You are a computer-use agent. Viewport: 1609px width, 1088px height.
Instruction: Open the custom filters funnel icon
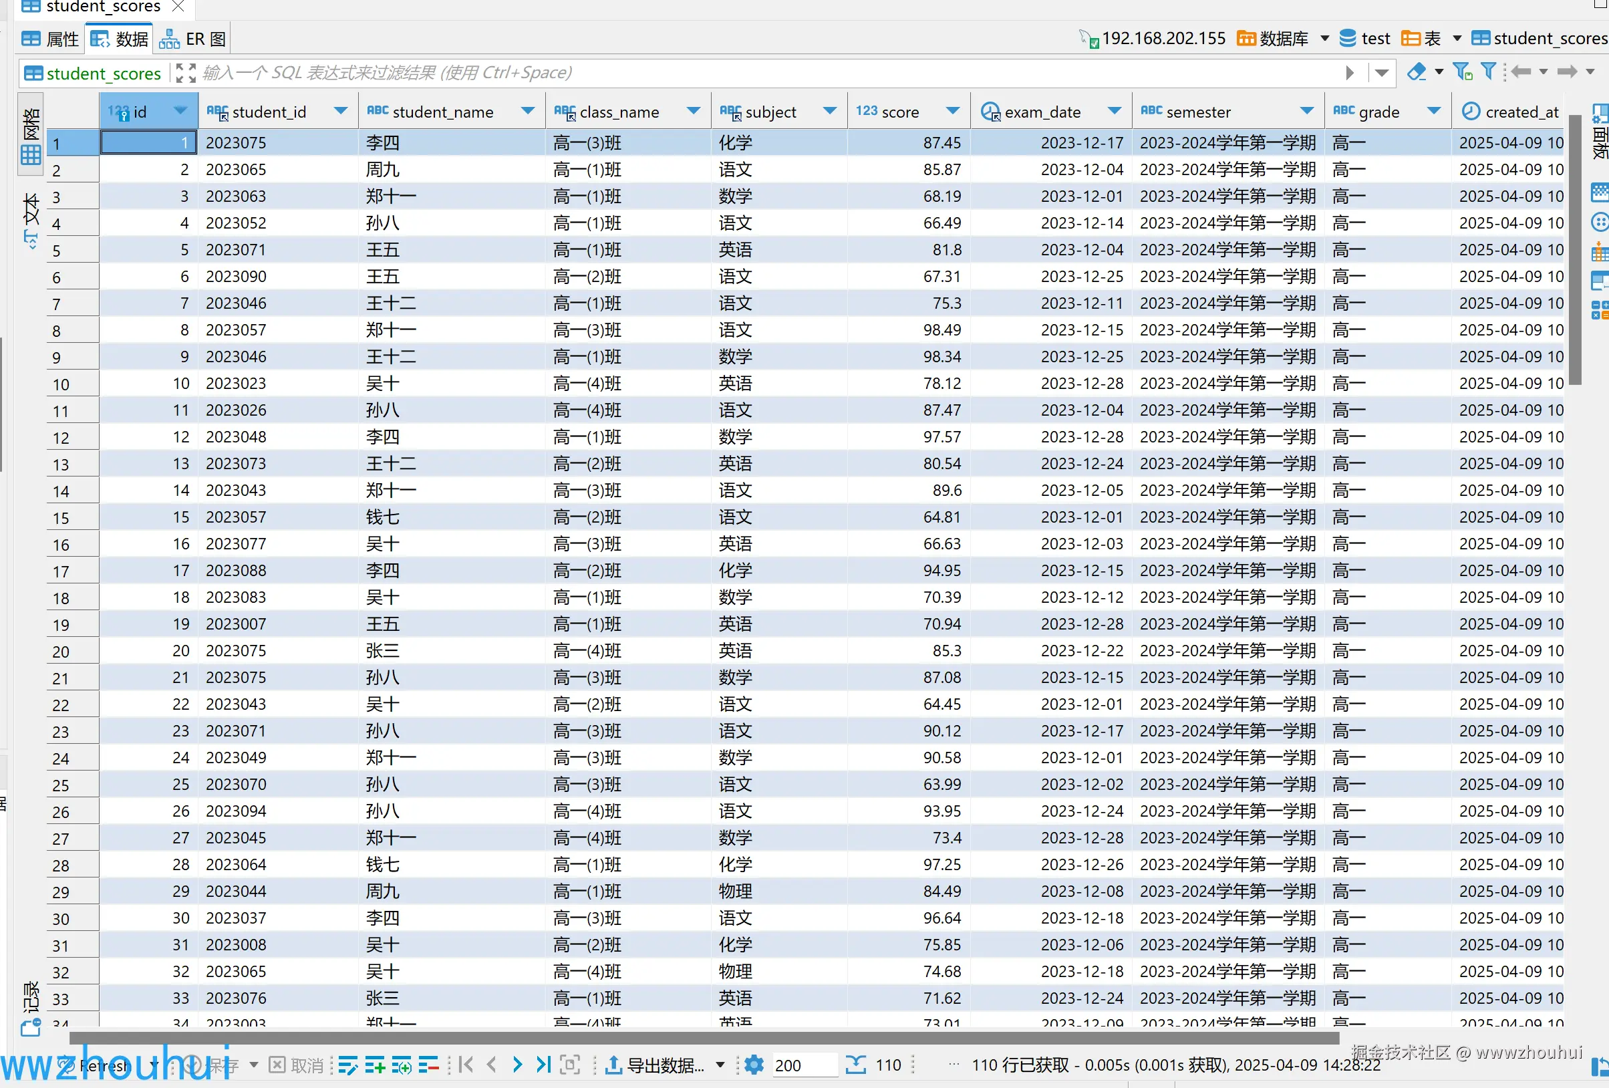coord(1489,72)
